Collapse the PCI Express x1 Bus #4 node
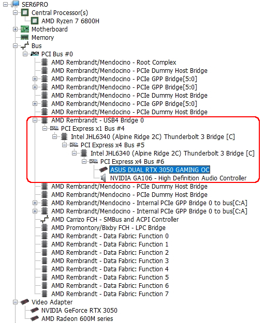Viewport: 264px width, 323px height. coord(45,128)
